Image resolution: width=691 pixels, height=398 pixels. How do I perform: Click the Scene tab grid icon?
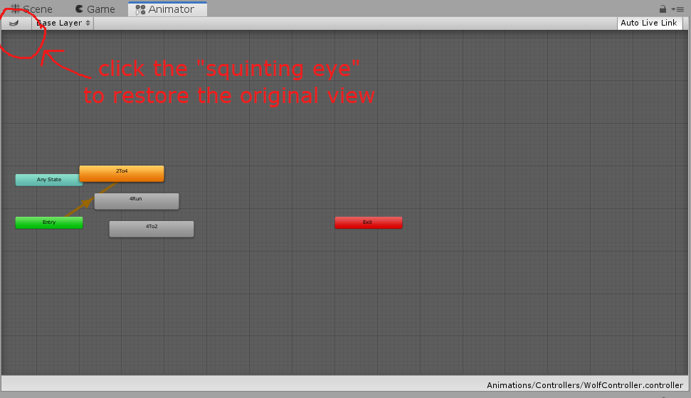(16, 9)
